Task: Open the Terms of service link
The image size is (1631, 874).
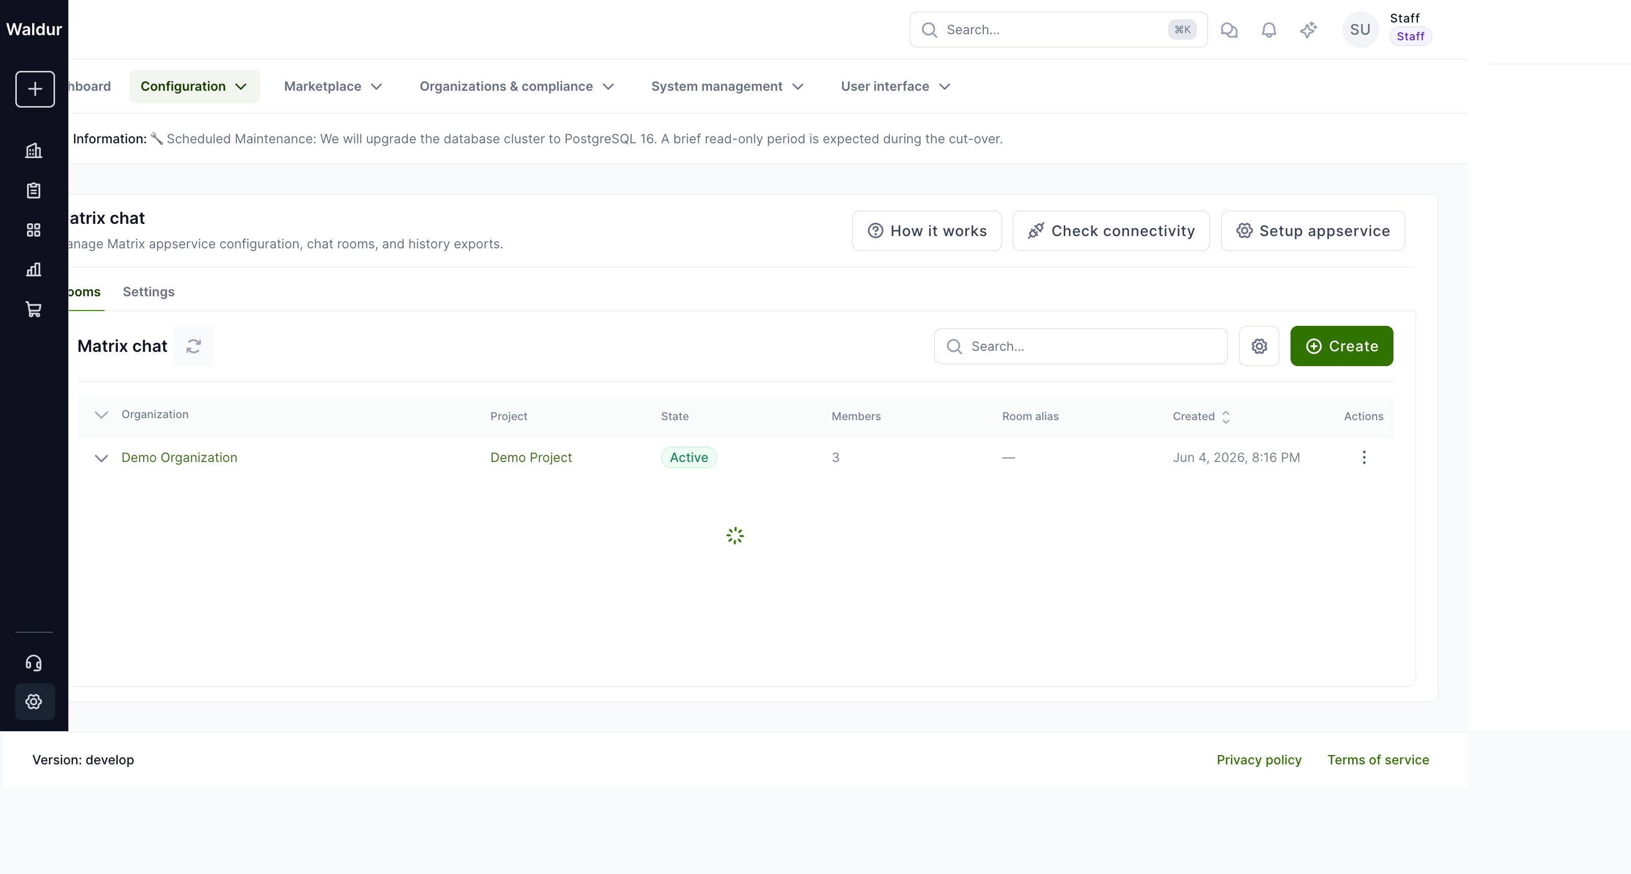Action: [1378, 760]
